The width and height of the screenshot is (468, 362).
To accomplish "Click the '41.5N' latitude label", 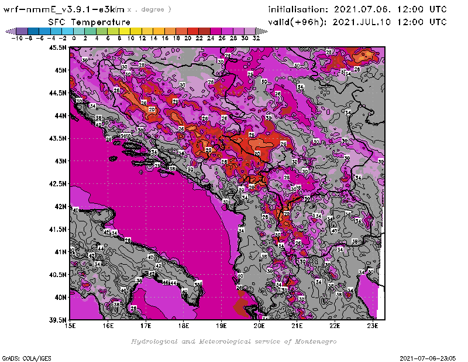I will click(58, 229).
